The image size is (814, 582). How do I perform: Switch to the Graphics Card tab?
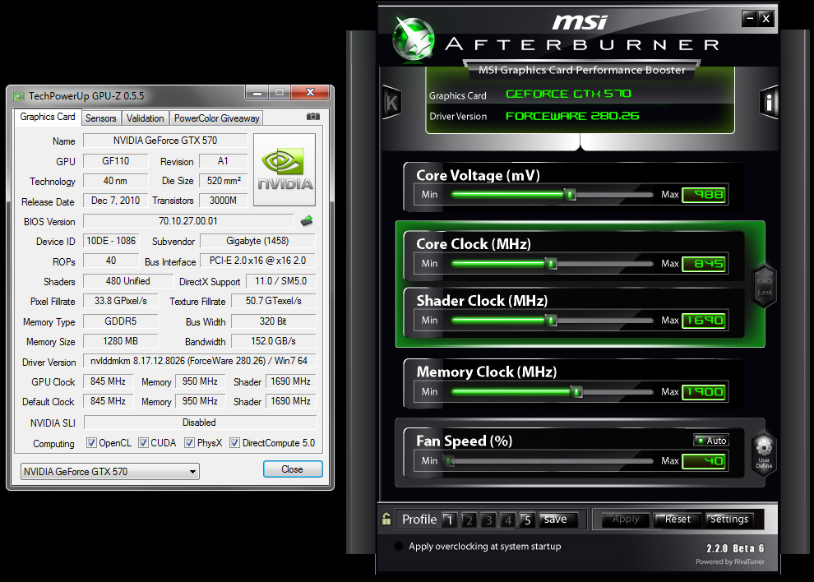click(x=47, y=117)
